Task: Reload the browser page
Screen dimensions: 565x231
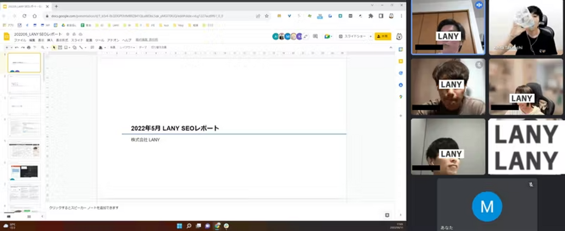Action: (x=24, y=16)
